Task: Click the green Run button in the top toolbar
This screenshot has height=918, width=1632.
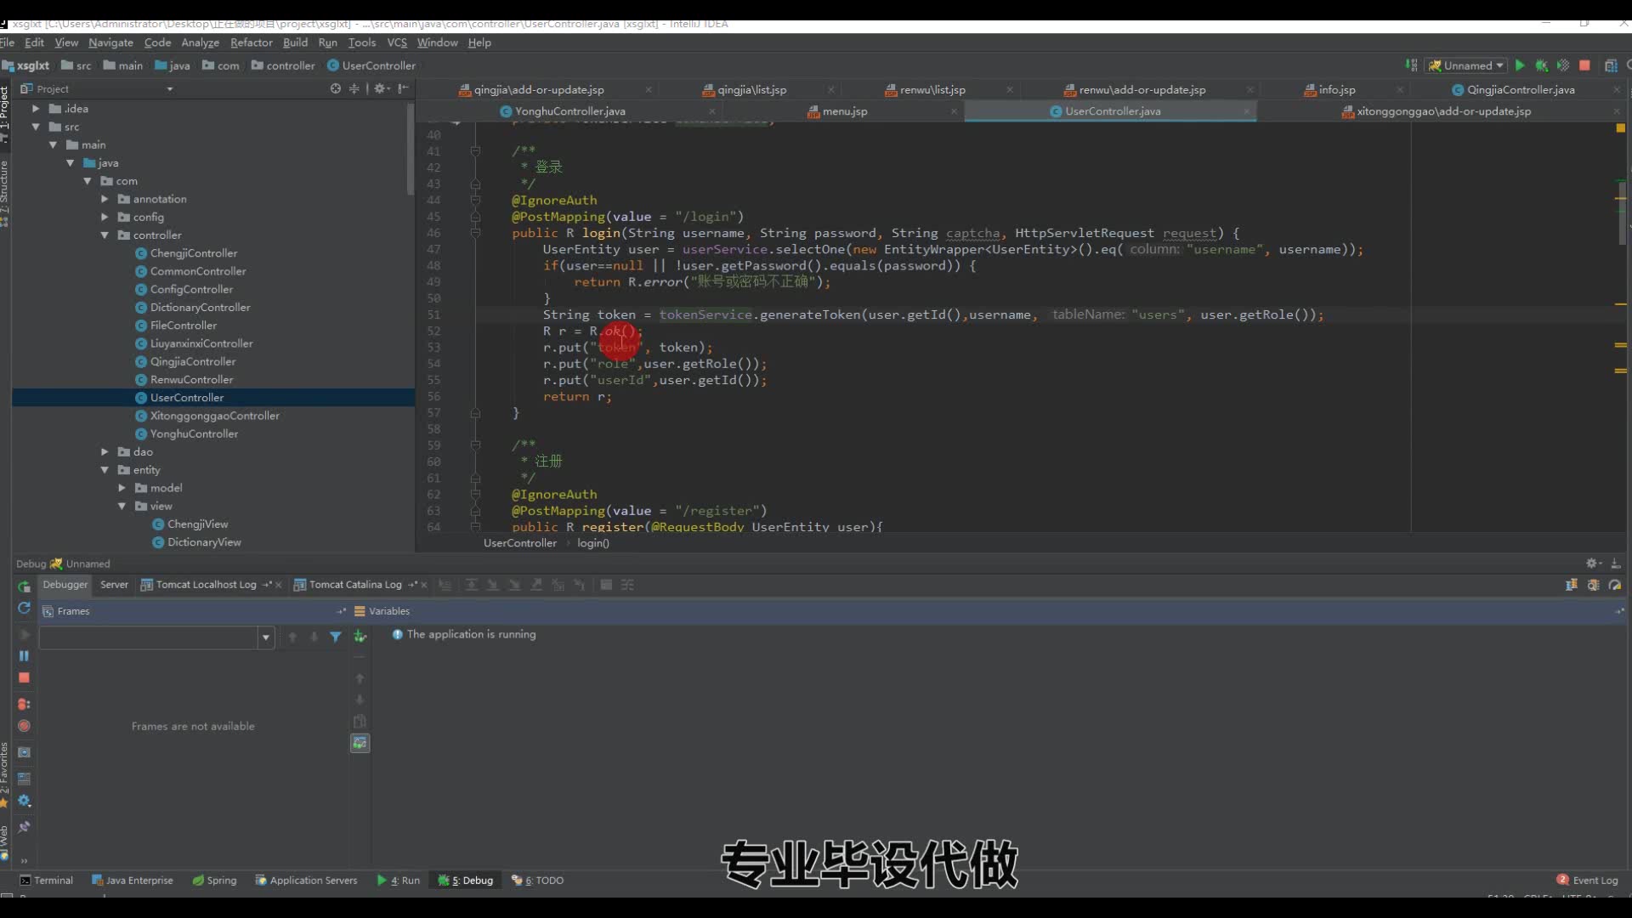Action: click(x=1520, y=65)
